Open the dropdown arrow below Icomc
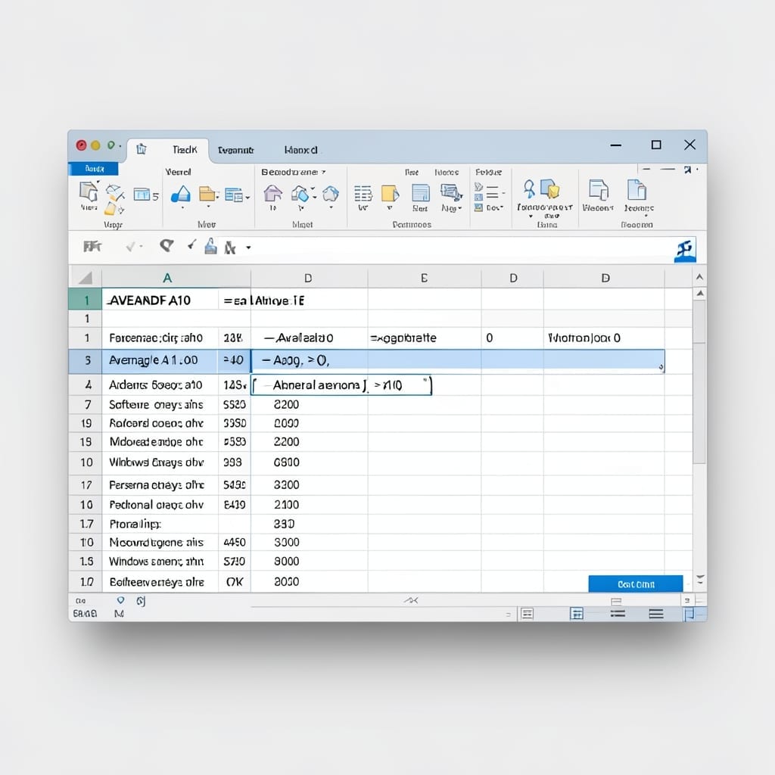This screenshot has width=775, height=775. click(x=646, y=216)
